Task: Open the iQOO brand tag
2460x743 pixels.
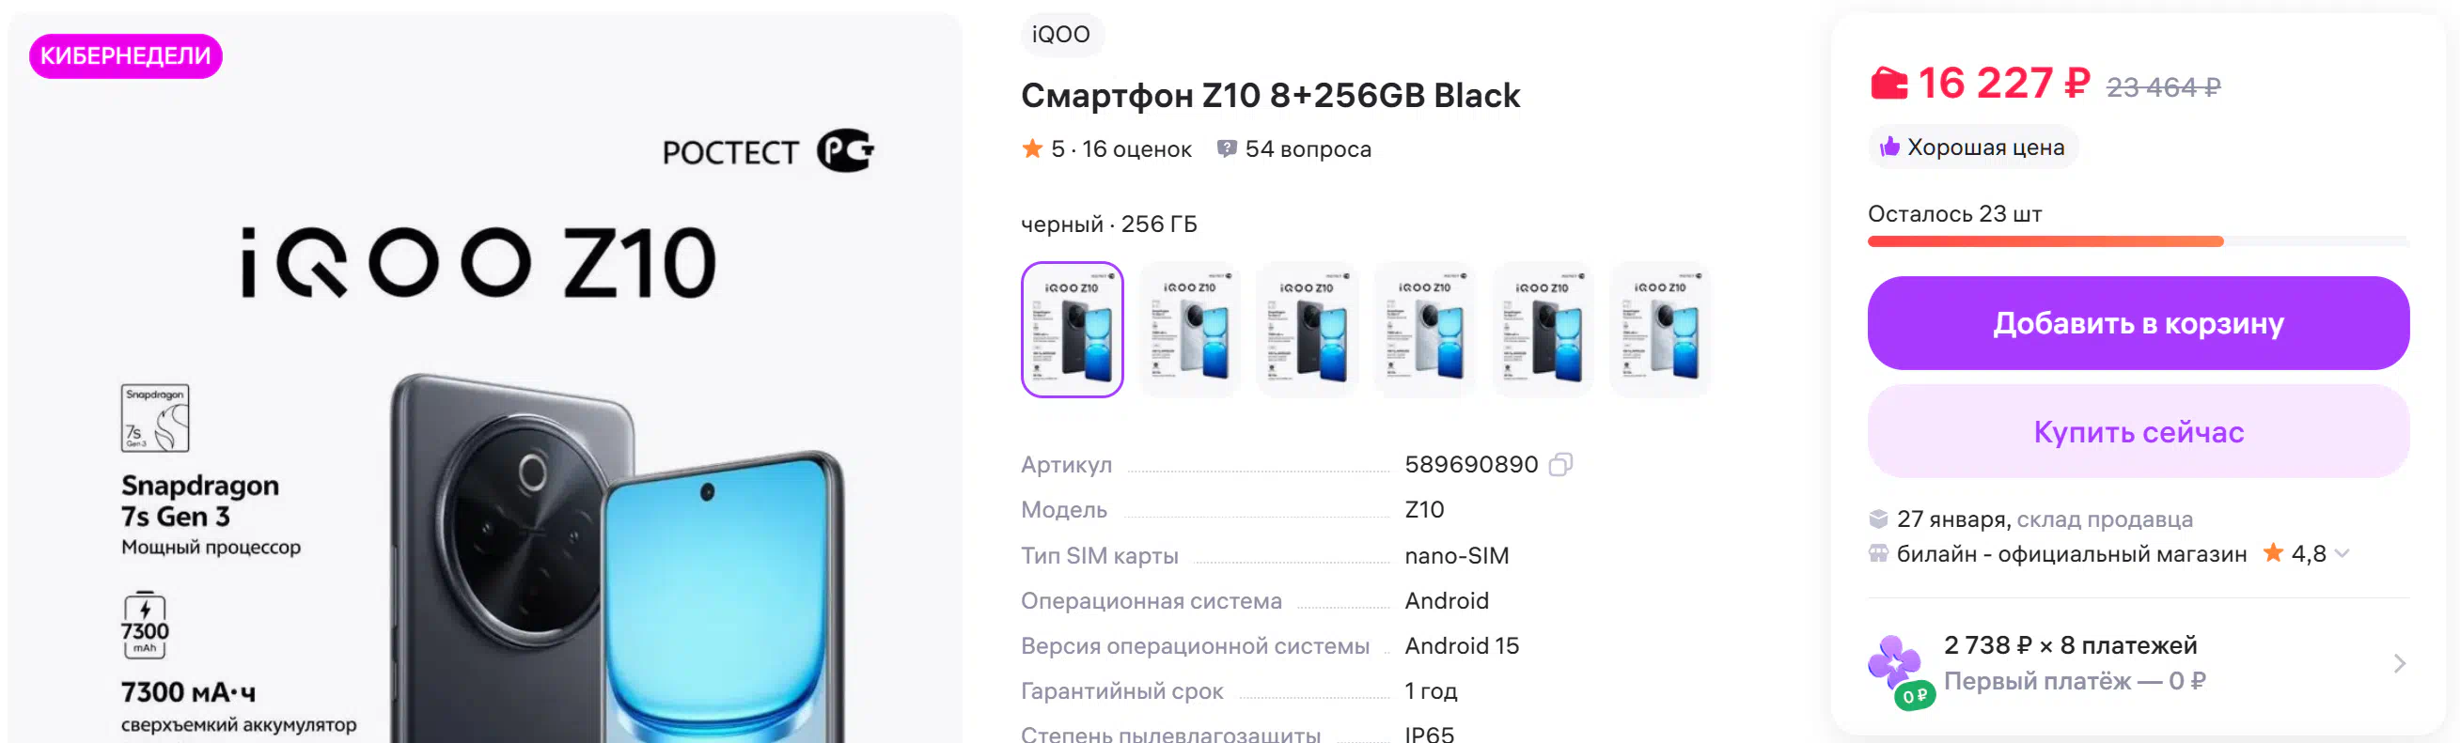Action: [1060, 35]
